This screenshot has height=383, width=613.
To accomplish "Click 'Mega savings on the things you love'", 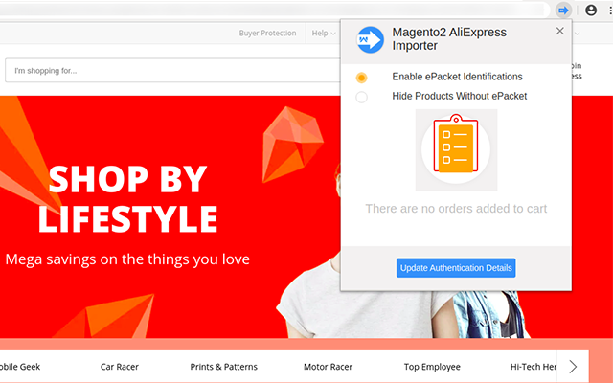I will (127, 259).
